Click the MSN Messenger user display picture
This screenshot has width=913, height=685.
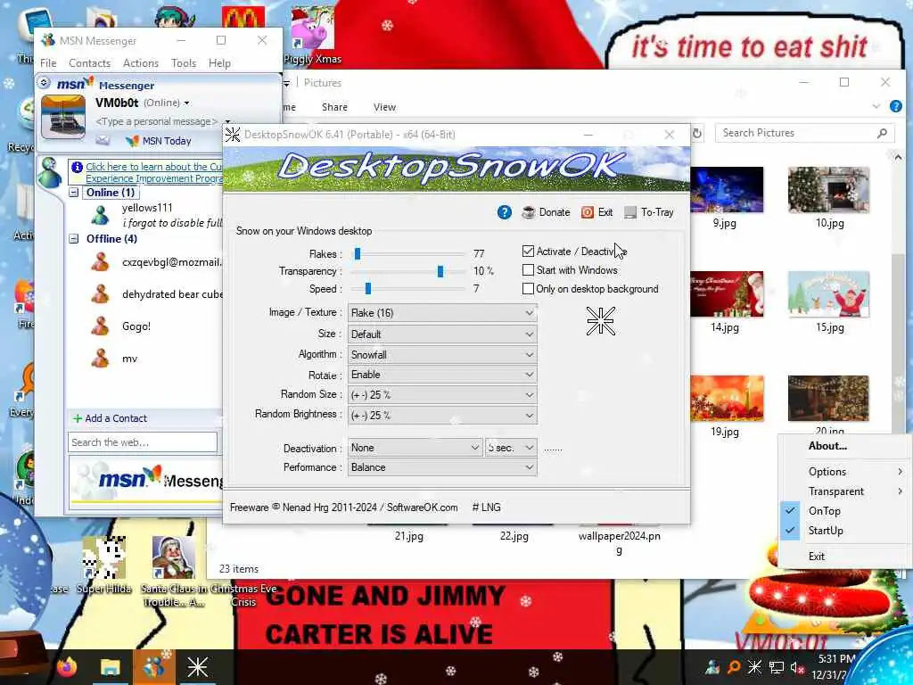(x=63, y=117)
